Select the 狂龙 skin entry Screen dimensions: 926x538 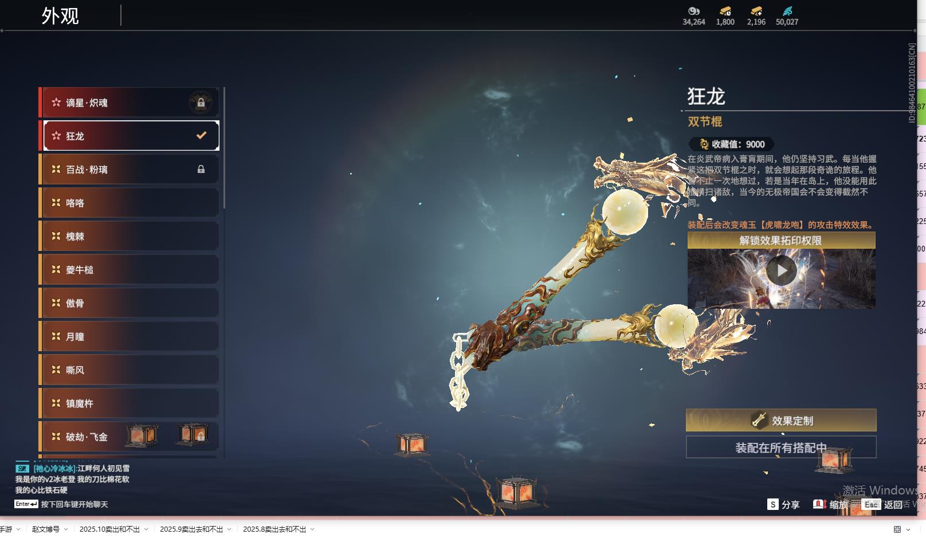tap(131, 136)
